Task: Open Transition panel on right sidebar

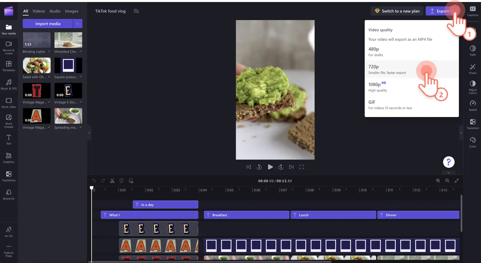Action: coord(473,124)
